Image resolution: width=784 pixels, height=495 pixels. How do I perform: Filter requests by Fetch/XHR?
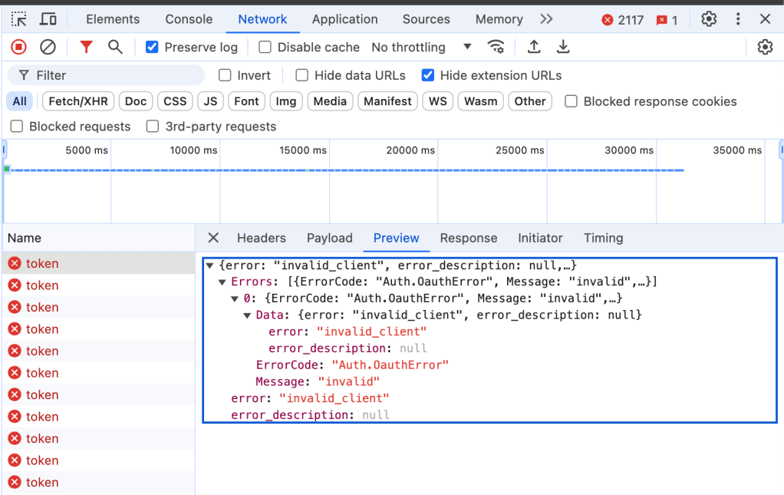tap(78, 101)
